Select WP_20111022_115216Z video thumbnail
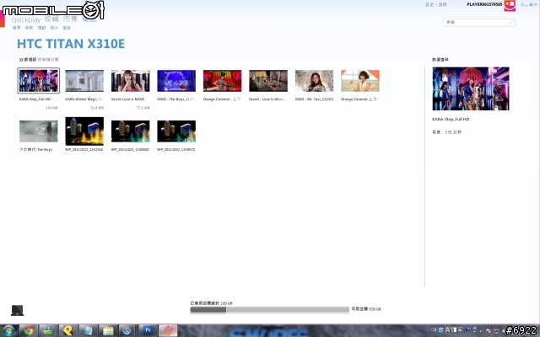 click(84, 131)
